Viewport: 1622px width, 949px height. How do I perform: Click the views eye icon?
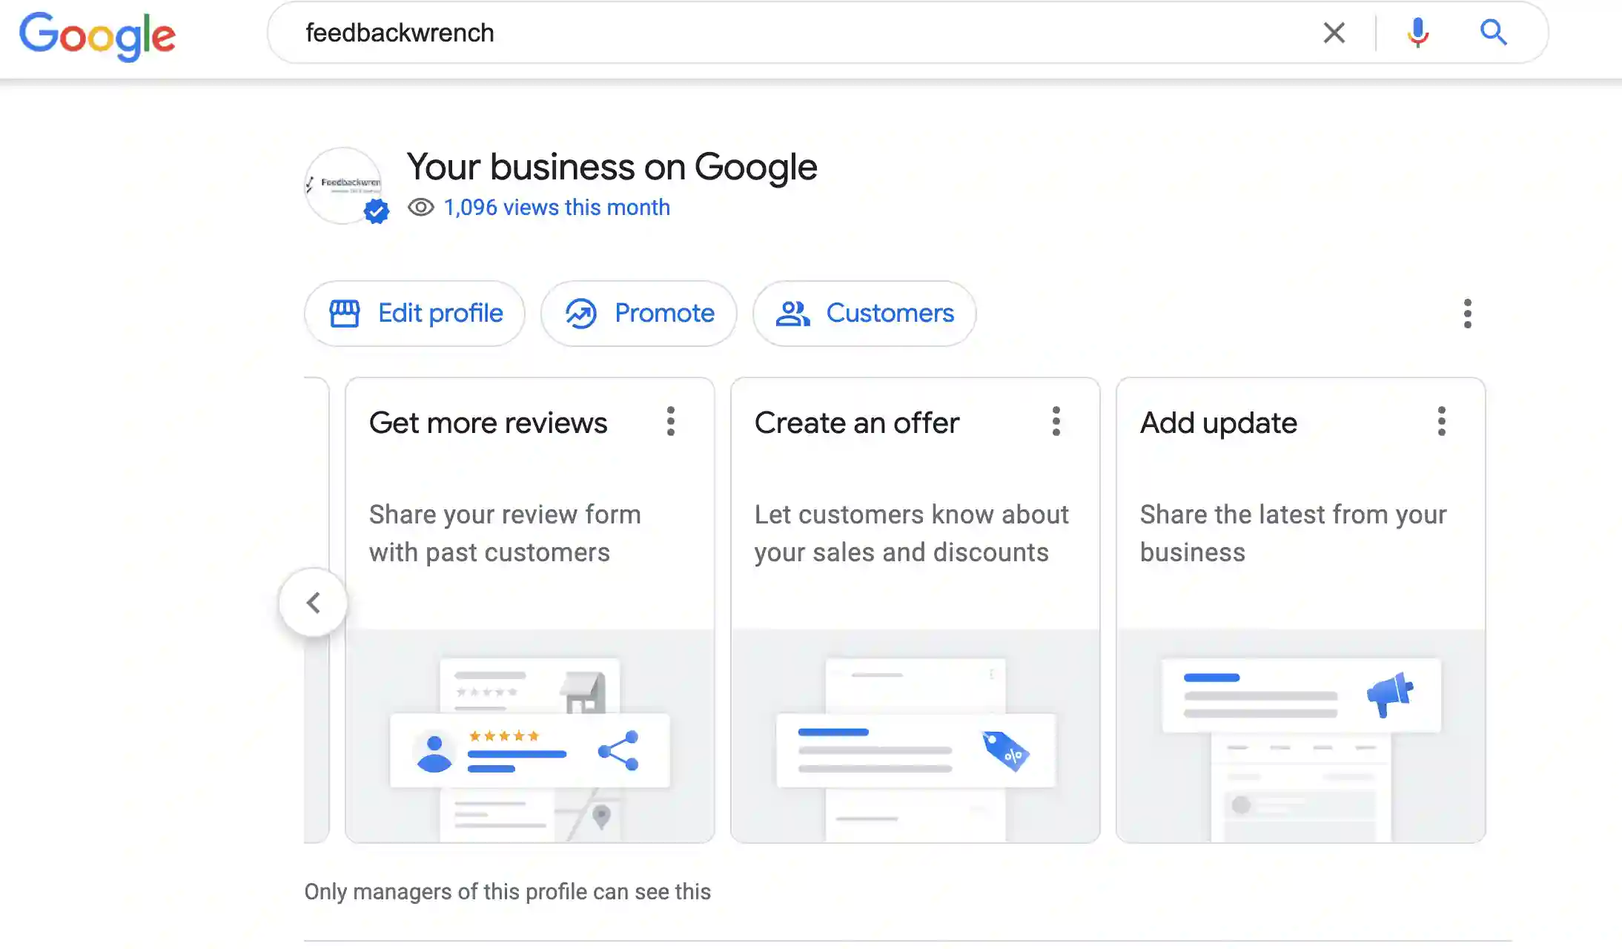[x=420, y=208]
